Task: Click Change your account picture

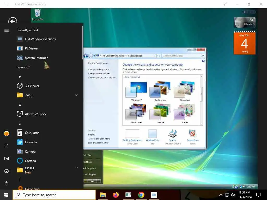Action: [x=102, y=78]
